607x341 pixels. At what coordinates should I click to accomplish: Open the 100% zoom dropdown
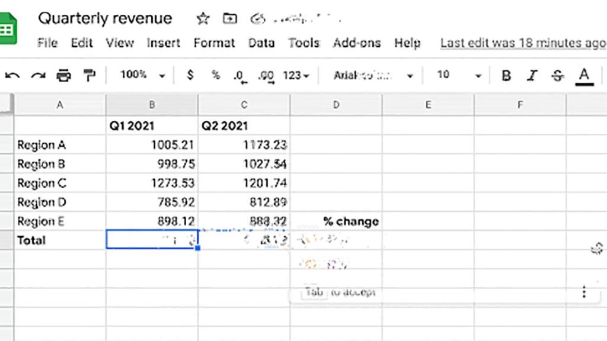tap(142, 75)
